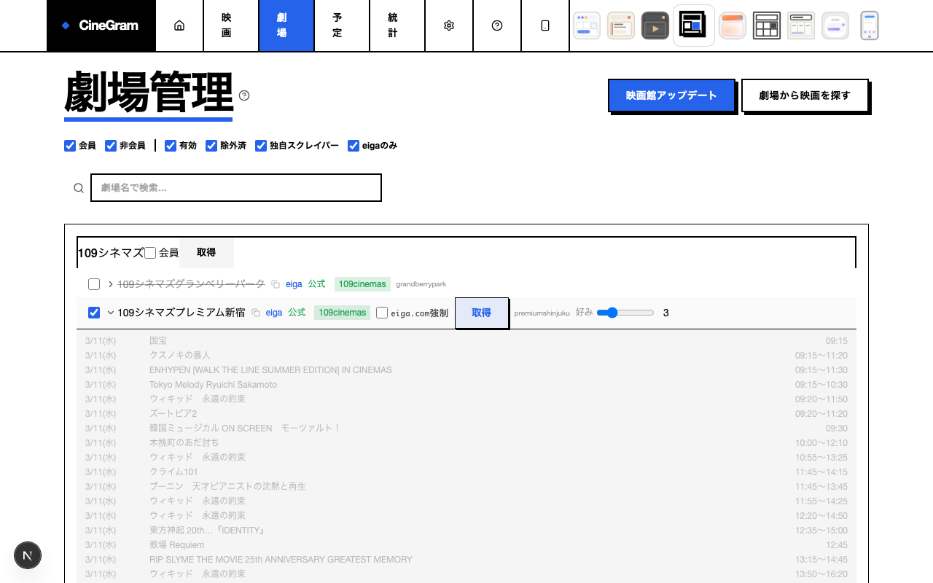
Task: Click the 劇場から映画を探す button
Action: (x=805, y=95)
